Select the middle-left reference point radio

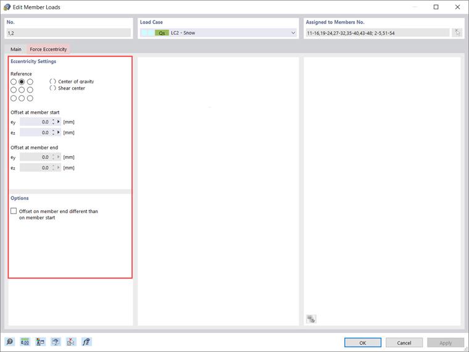(x=14, y=90)
